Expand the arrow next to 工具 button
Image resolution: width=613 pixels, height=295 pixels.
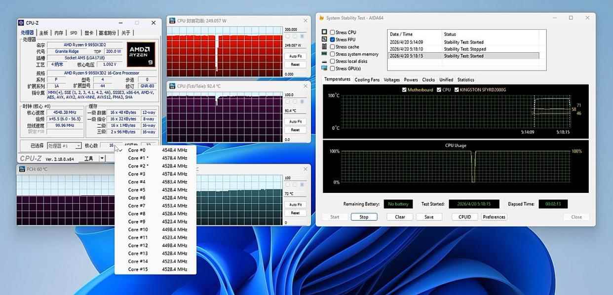click(102, 158)
